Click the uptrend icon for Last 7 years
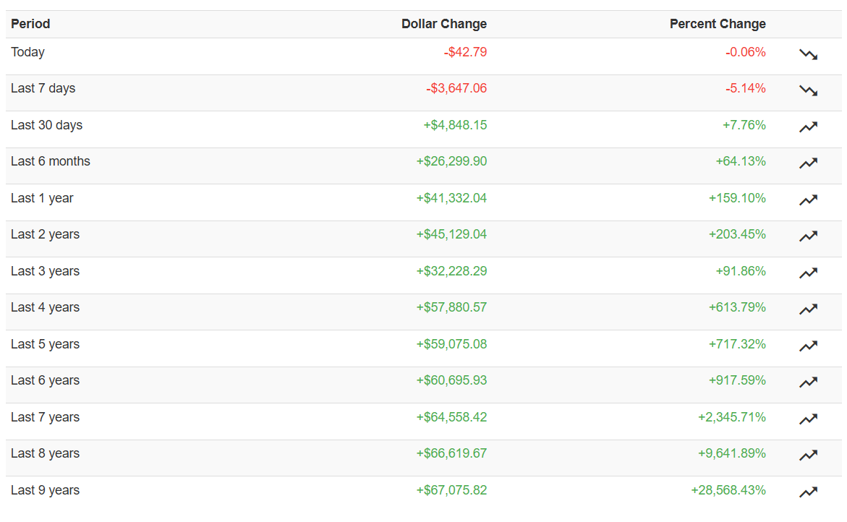Viewport: 847px width, 522px height. click(x=808, y=419)
